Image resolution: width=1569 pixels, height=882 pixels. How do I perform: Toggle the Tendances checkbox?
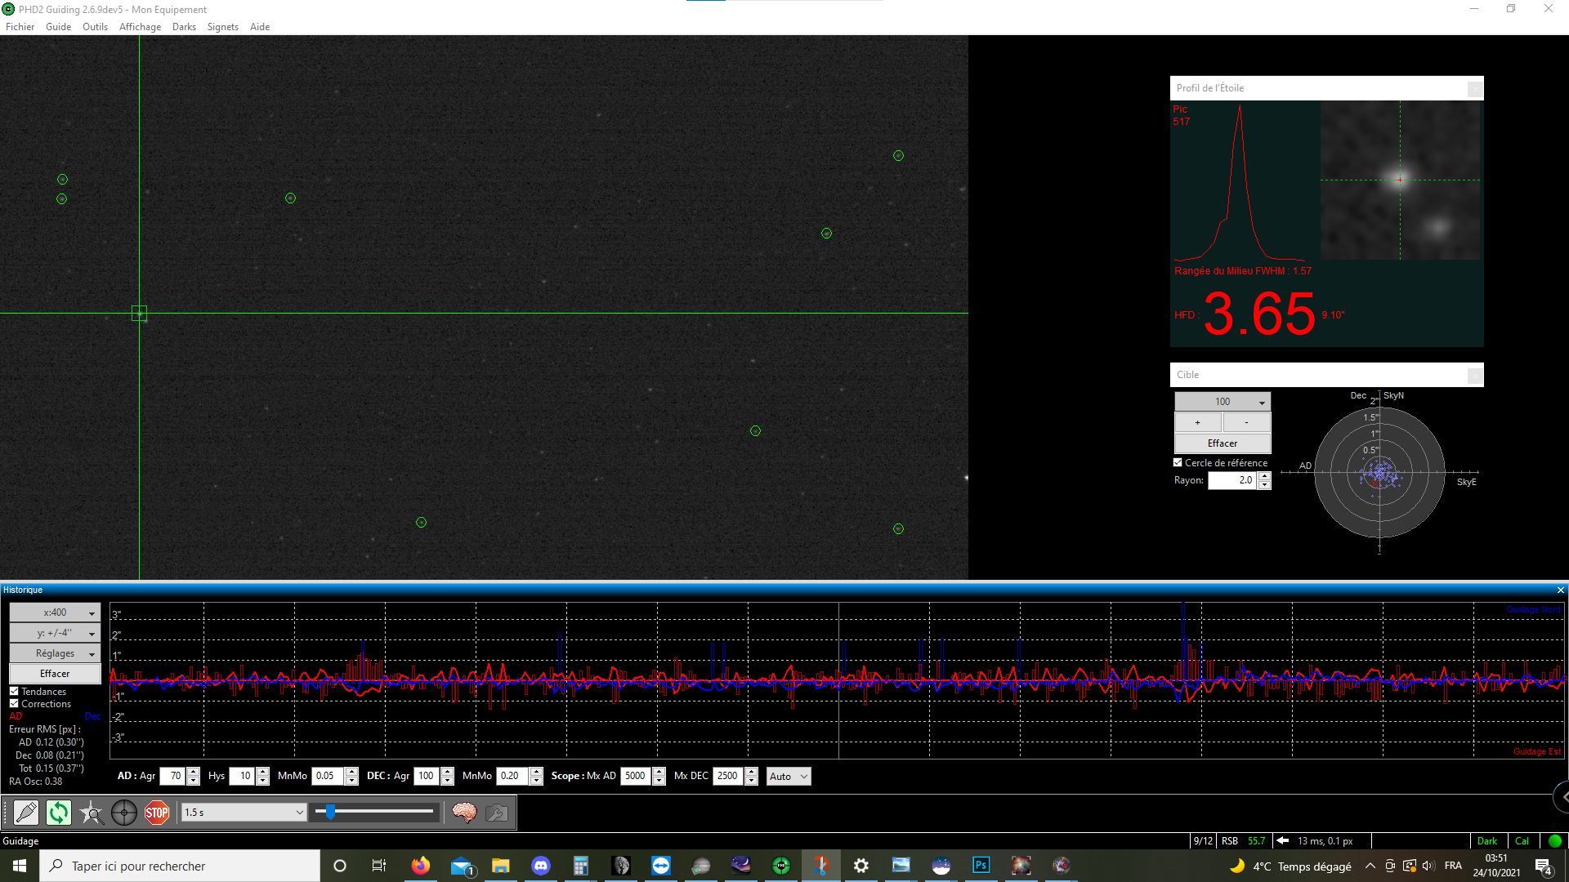coord(14,692)
